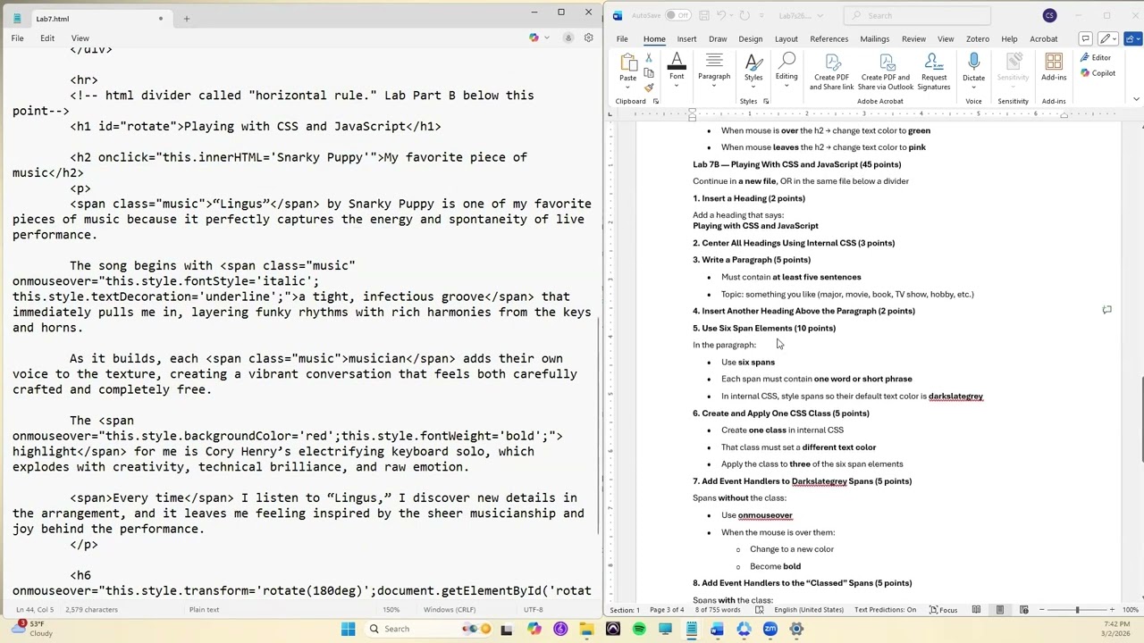
Task: Open Spotify from the taskbar
Action: tap(639, 629)
